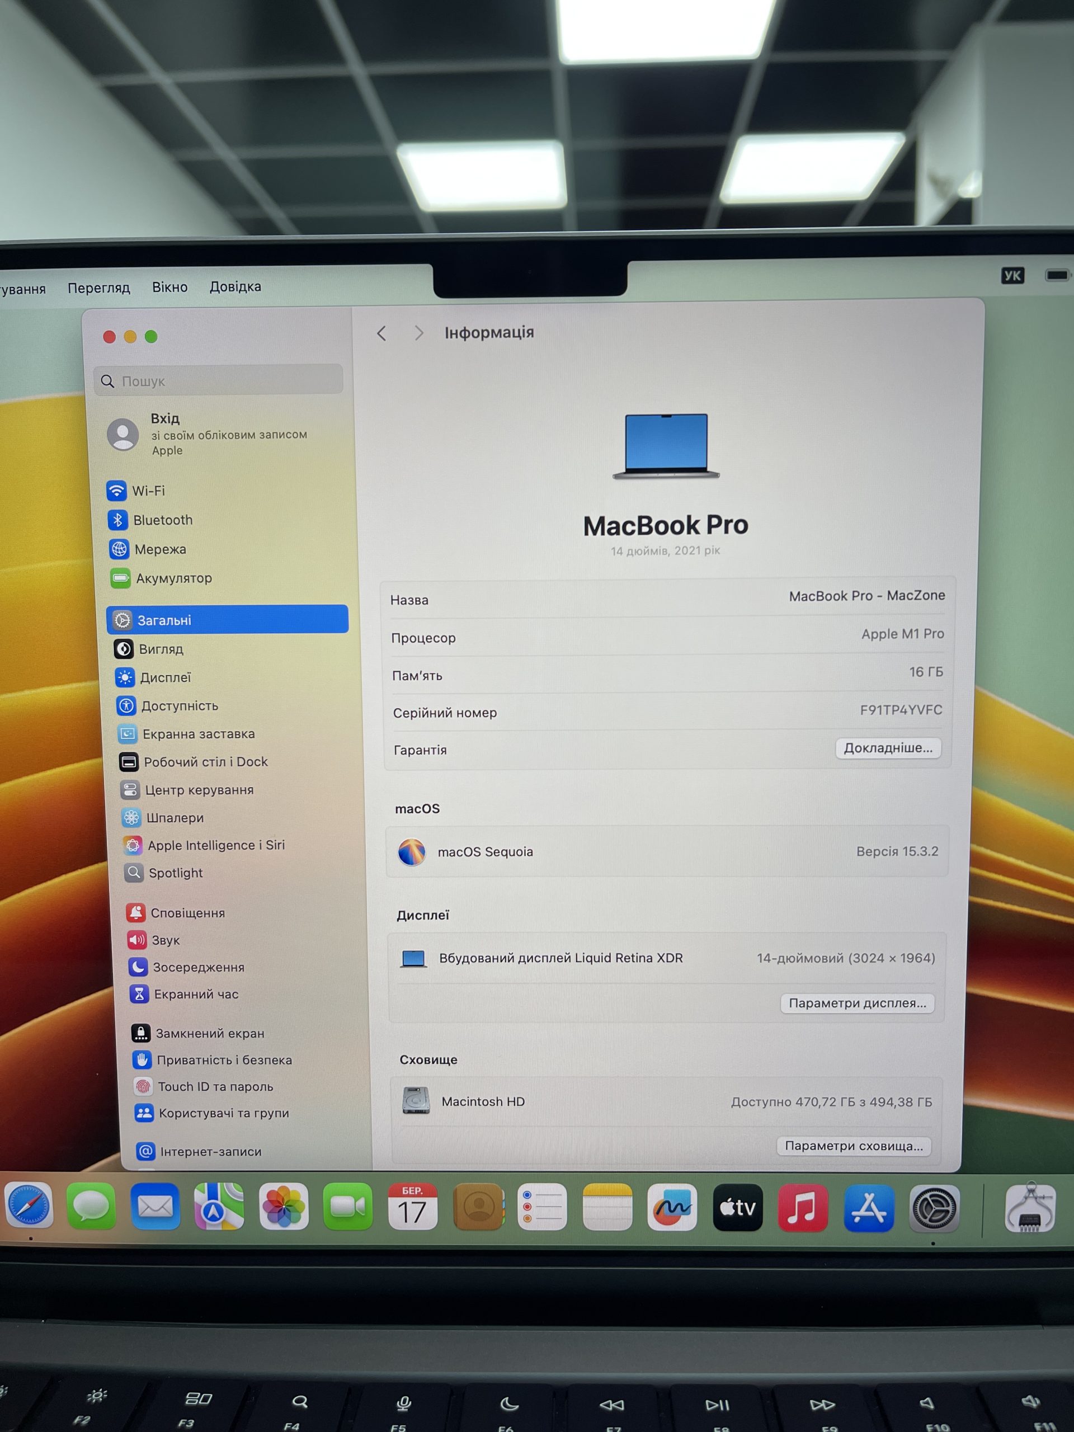1074x1432 pixels.
Task: Launch Safari from the Dock
Action: pyautogui.click(x=29, y=1206)
